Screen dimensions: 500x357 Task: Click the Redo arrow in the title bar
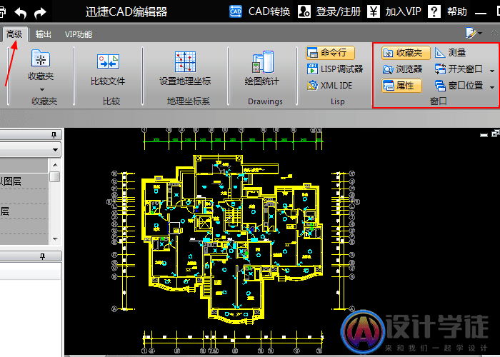click(x=41, y=13)
